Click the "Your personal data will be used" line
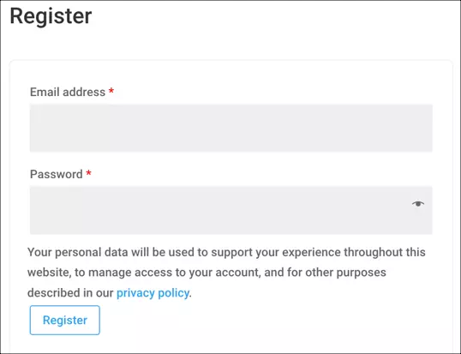The image size is (461, 354). pyautogui.click(x=226, y=252)
